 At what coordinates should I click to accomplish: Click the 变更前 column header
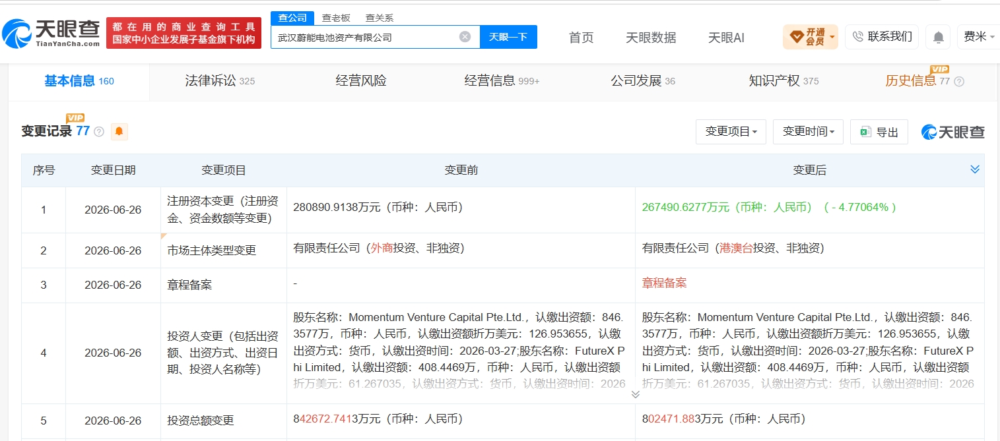click(461, 170)
